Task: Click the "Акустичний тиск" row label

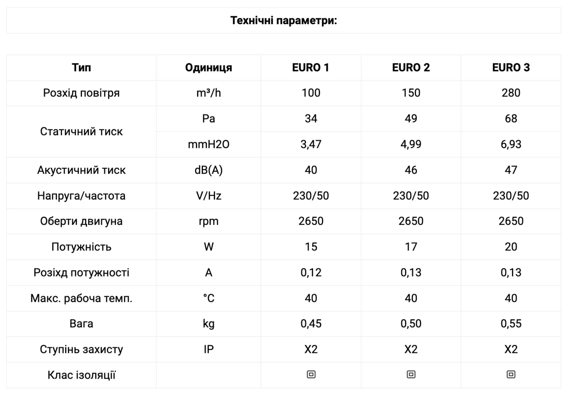Action: tap(81, 170)
